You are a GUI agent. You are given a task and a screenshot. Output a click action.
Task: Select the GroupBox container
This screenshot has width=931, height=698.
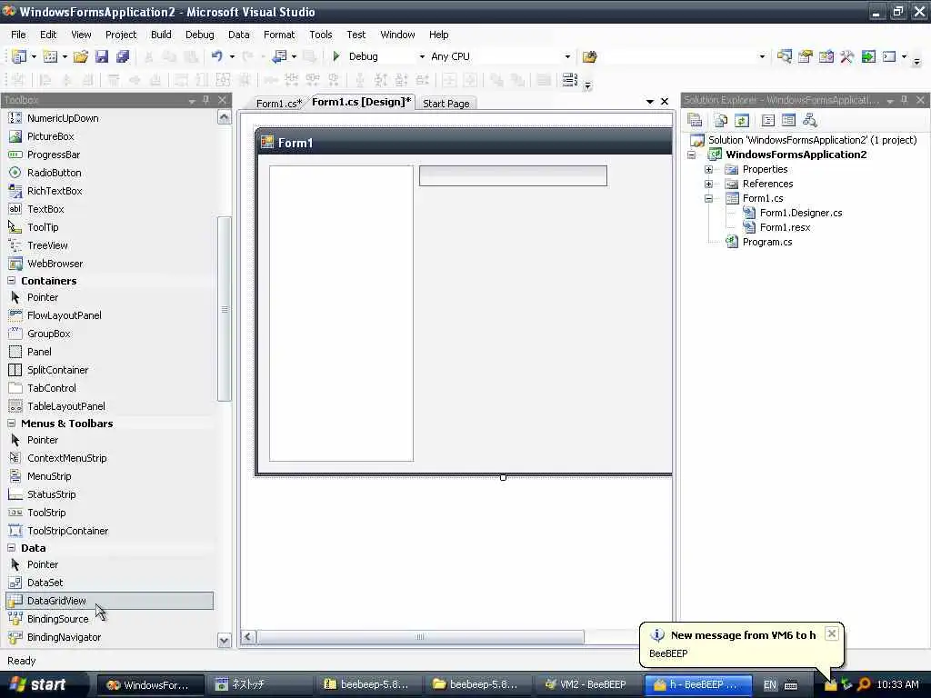pos(48,334)
